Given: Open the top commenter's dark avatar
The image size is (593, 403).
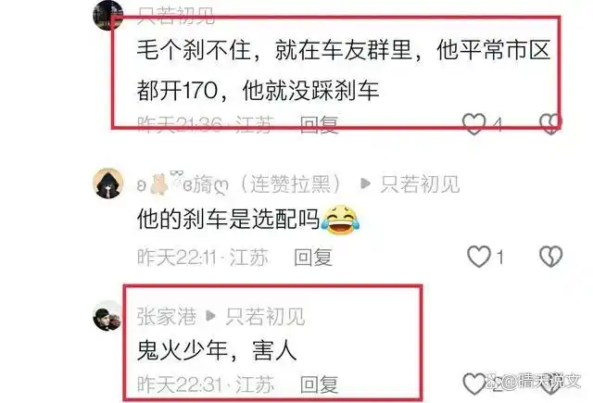Looking at the screenshot, I should tap(107, 15).
